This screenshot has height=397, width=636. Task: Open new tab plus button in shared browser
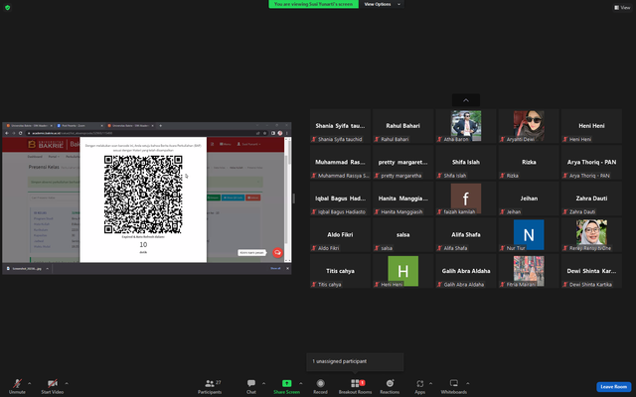pos(161,126)
